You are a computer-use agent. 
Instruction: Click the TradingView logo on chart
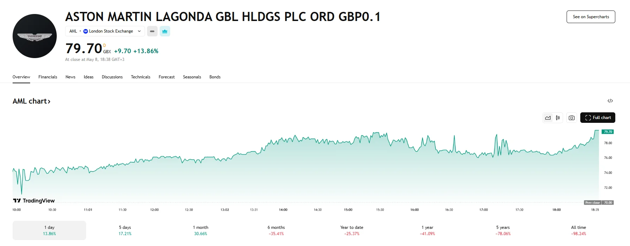(34, 201)
